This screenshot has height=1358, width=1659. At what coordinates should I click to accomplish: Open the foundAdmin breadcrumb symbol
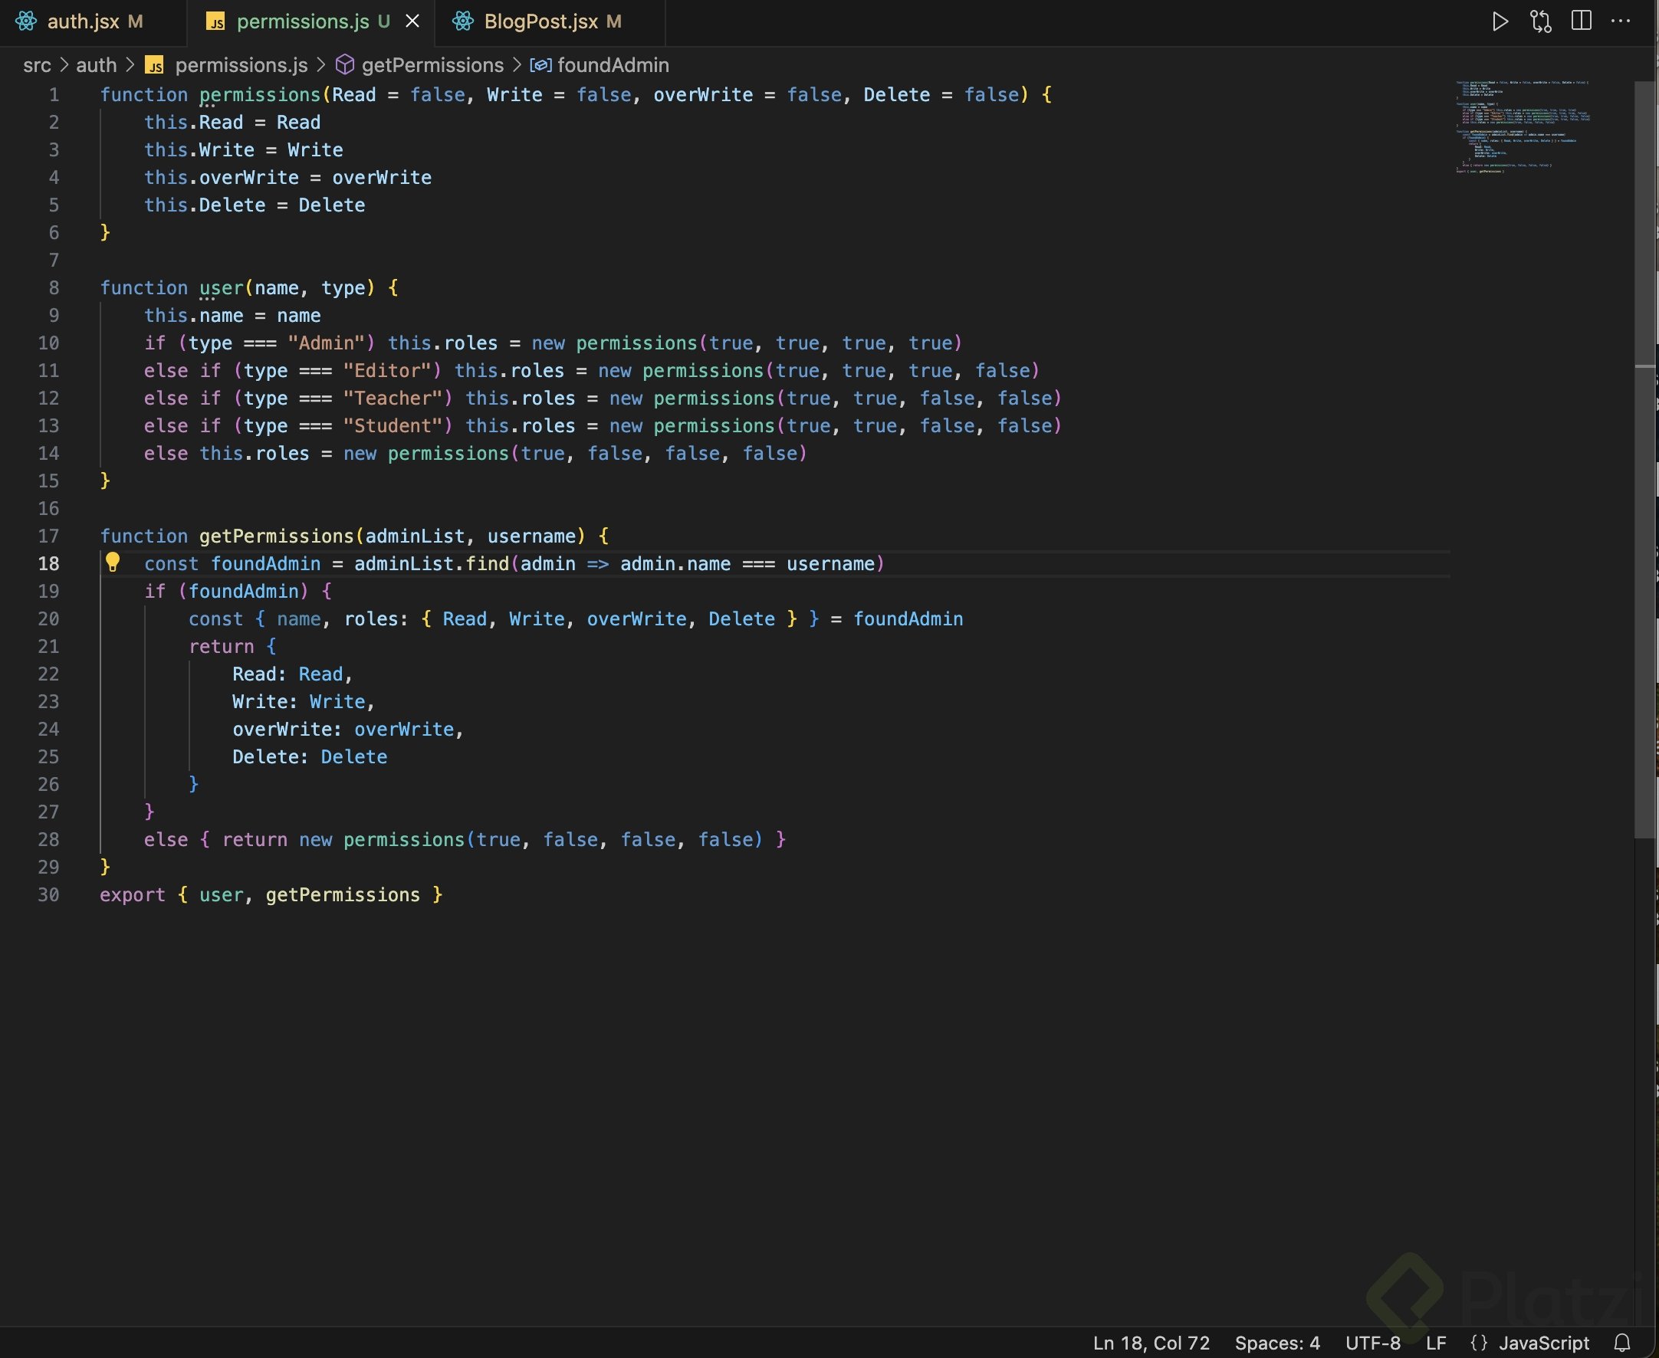(613, 65)
